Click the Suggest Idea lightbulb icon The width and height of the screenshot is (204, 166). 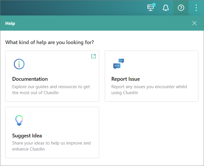click(19, 120)
